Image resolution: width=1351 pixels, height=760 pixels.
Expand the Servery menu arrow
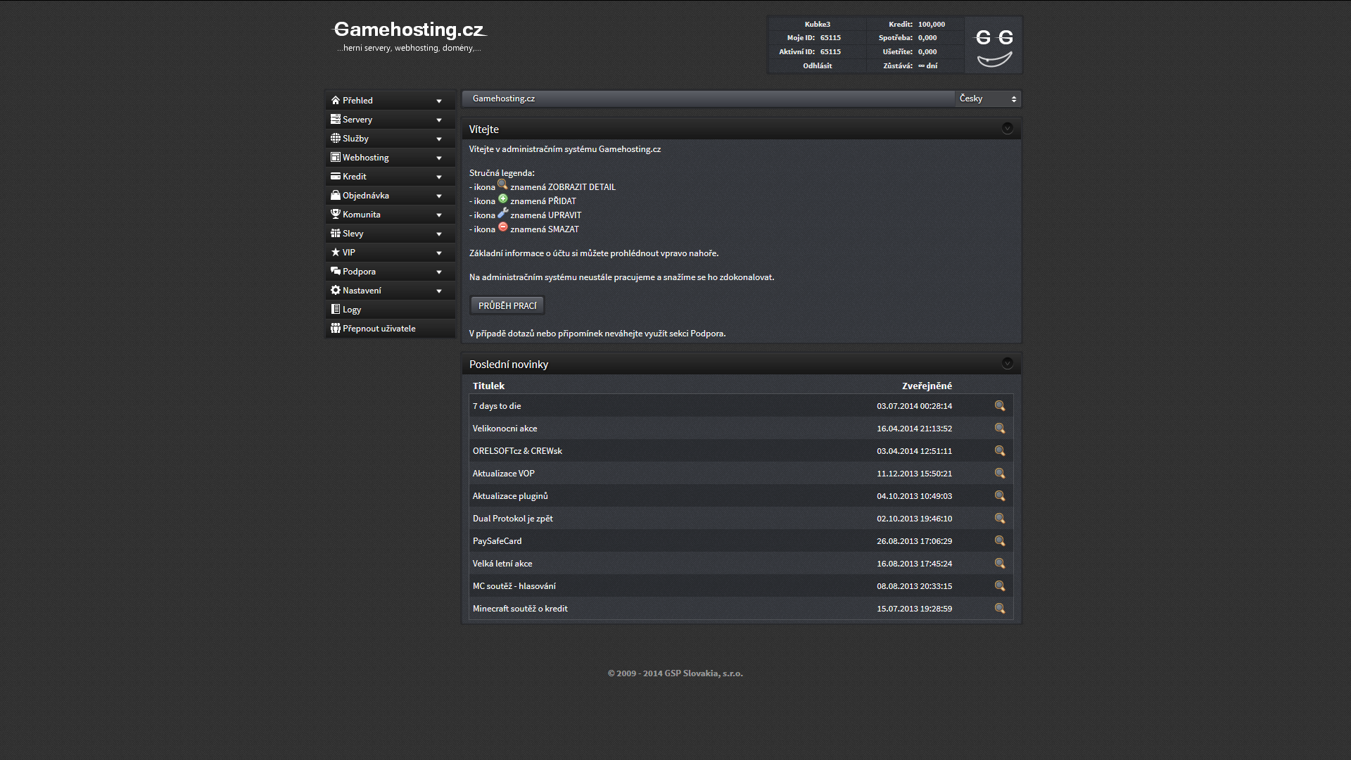coord(439,120)
